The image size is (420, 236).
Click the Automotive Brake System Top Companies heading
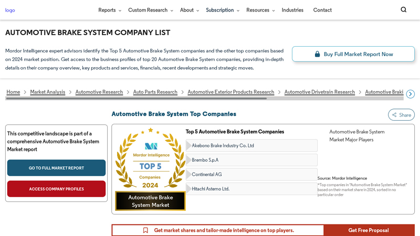174,114
